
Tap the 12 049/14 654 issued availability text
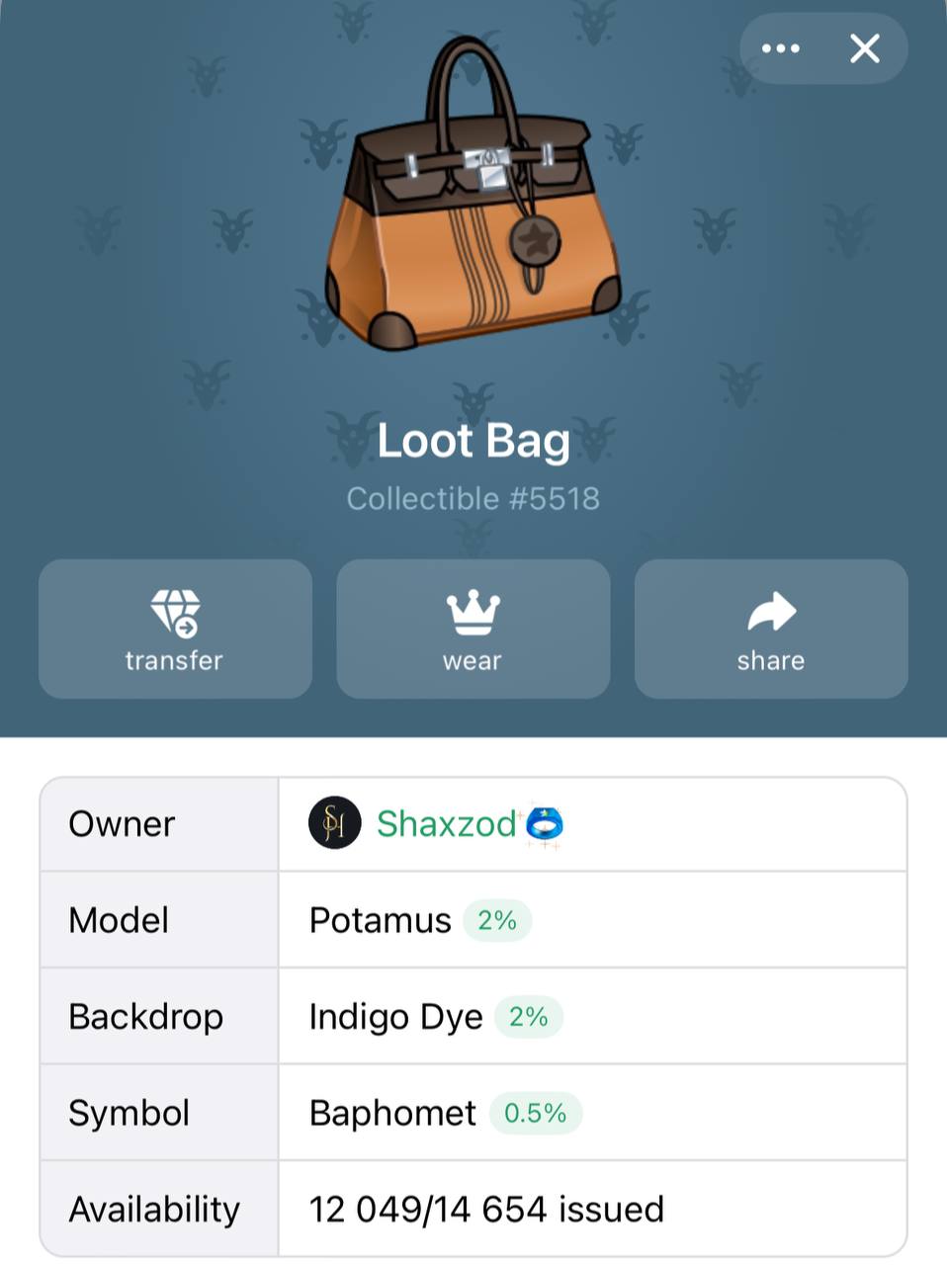pyautogui.click(x=486, y=1209)
